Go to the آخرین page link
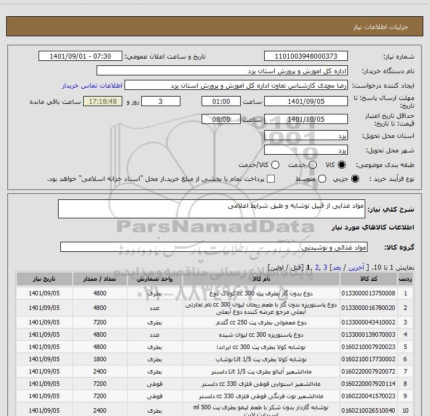 pyautogui.click(x=356, y=267)
